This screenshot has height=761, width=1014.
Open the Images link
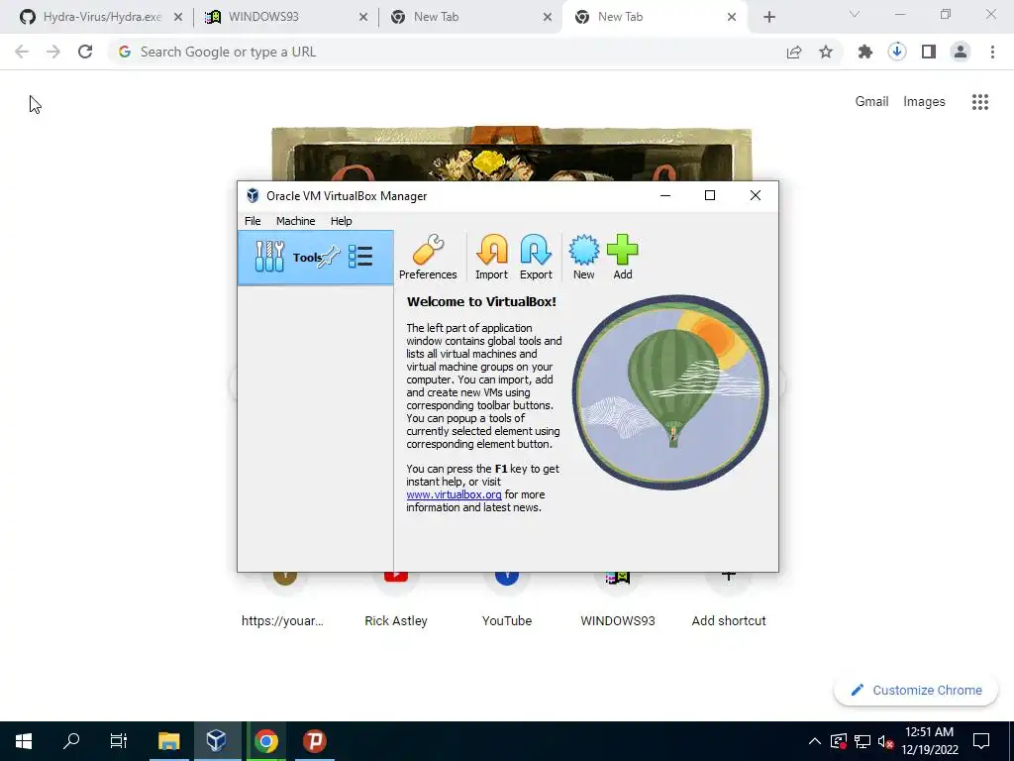[x=924, y=102]
